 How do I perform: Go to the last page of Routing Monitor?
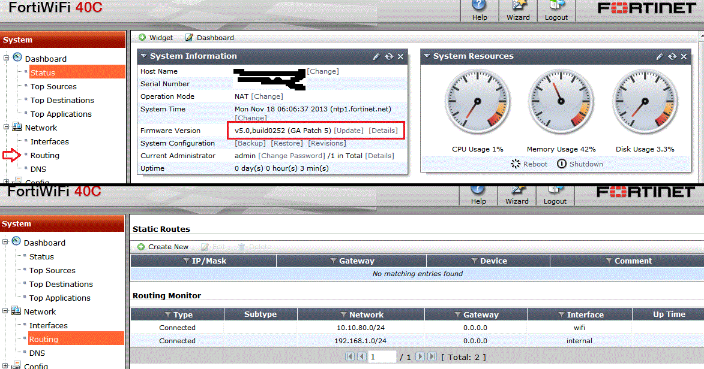point(432,356)
